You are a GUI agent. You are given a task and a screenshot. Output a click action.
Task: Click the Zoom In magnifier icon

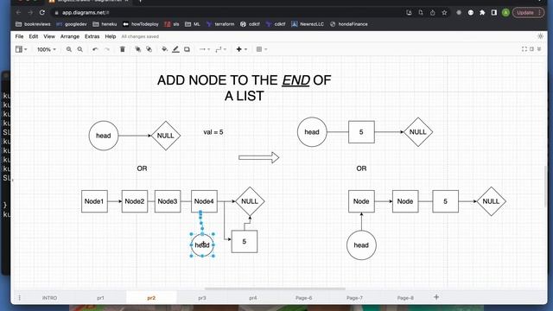coord(69,49)
